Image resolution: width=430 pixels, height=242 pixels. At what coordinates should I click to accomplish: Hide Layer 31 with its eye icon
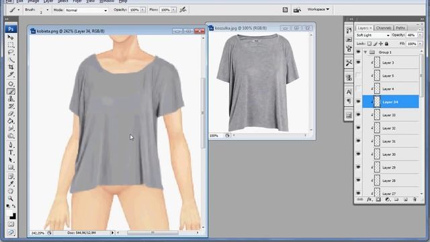point(358,141)
